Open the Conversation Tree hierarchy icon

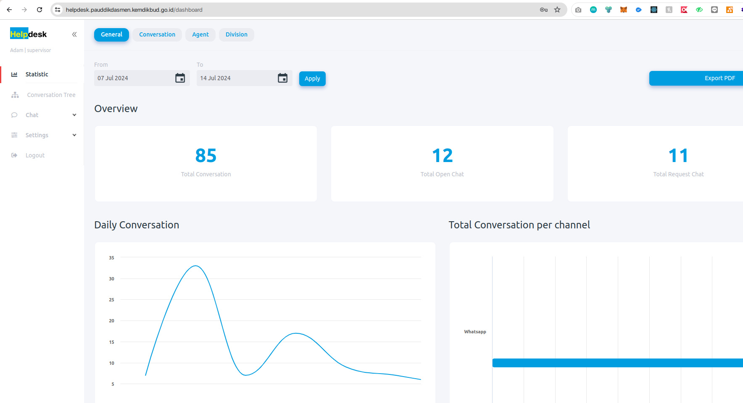pos(15,95)
